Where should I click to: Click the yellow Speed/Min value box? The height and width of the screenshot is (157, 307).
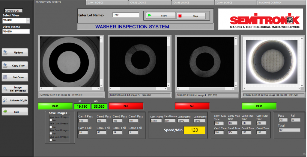tap(194, 130)
